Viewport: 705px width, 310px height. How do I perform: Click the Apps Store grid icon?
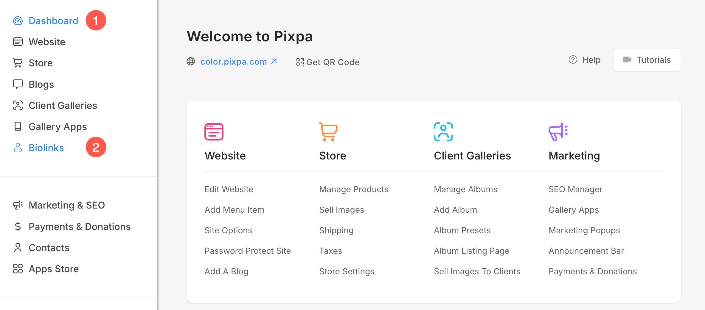(x=18, y=269)
